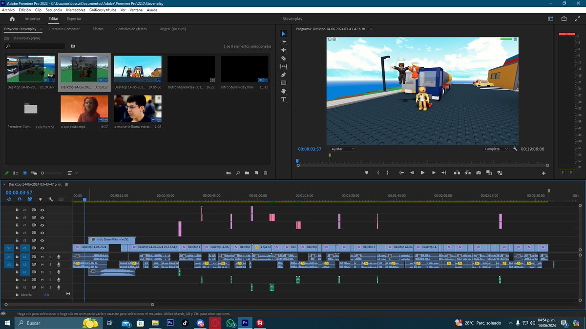Select the Razor tool

click(283, 58)
